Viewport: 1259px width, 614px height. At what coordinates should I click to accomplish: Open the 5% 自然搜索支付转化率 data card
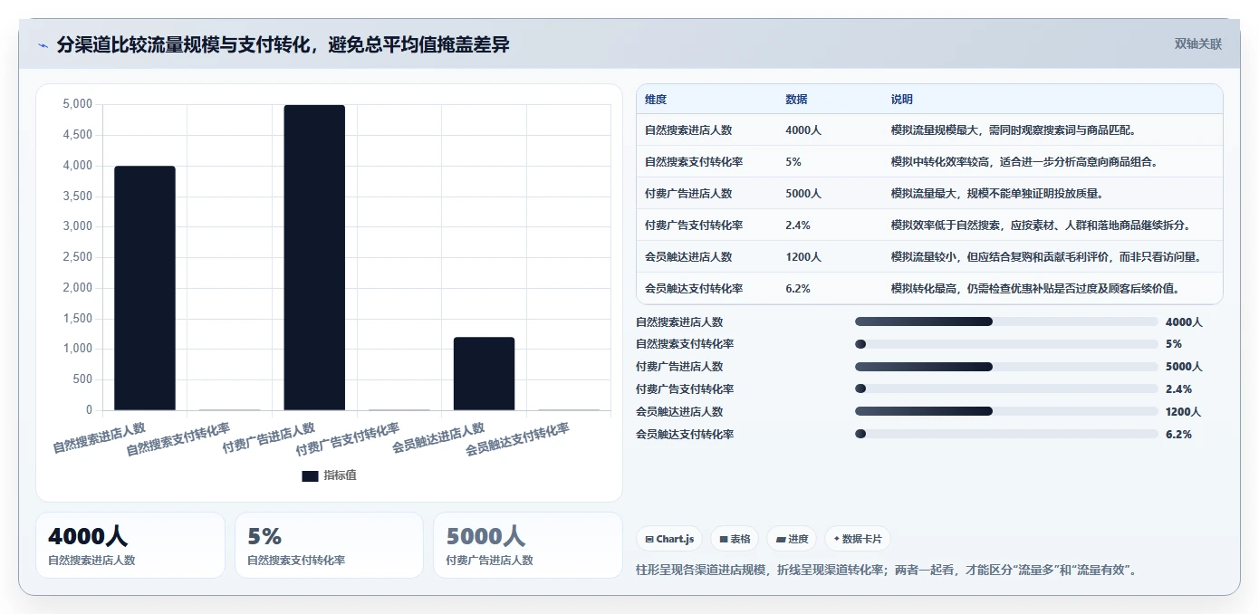pyautogui.click(x=329, y=545)
